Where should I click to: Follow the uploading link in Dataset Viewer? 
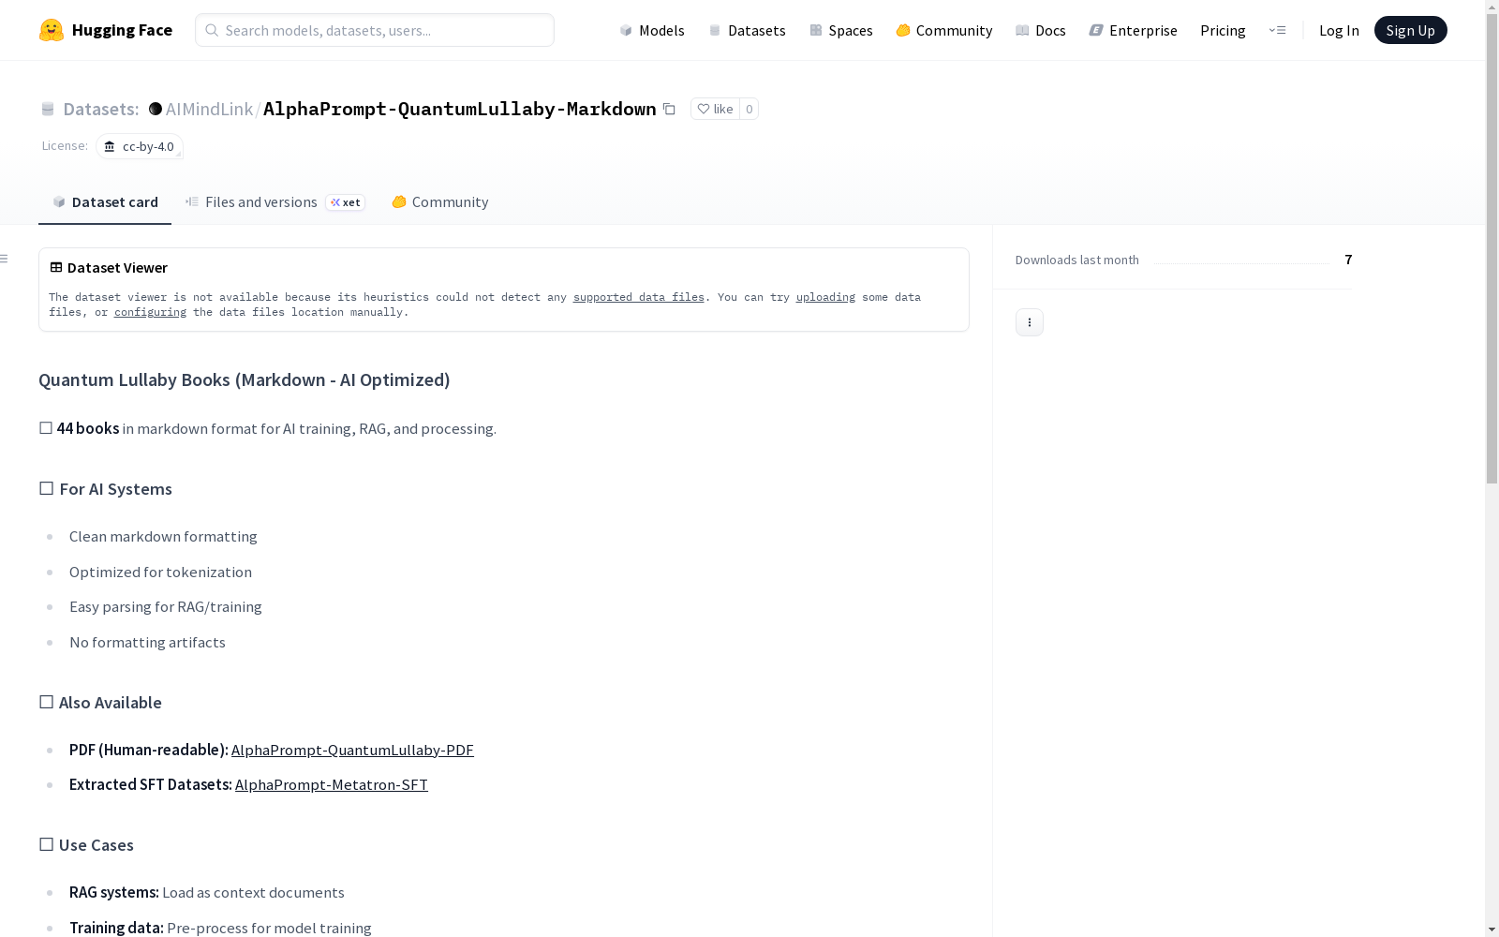[825, 297]
